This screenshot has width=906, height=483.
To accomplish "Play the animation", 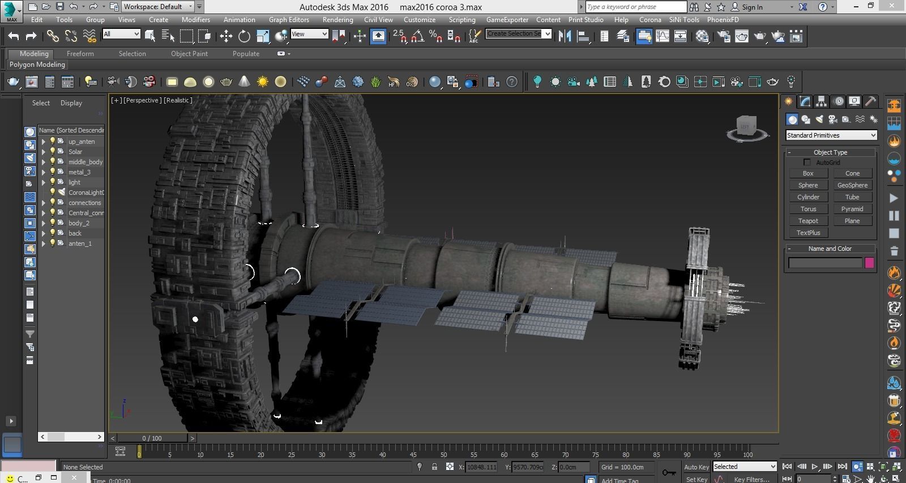I will pyautogui.click(x=814, y=467).
